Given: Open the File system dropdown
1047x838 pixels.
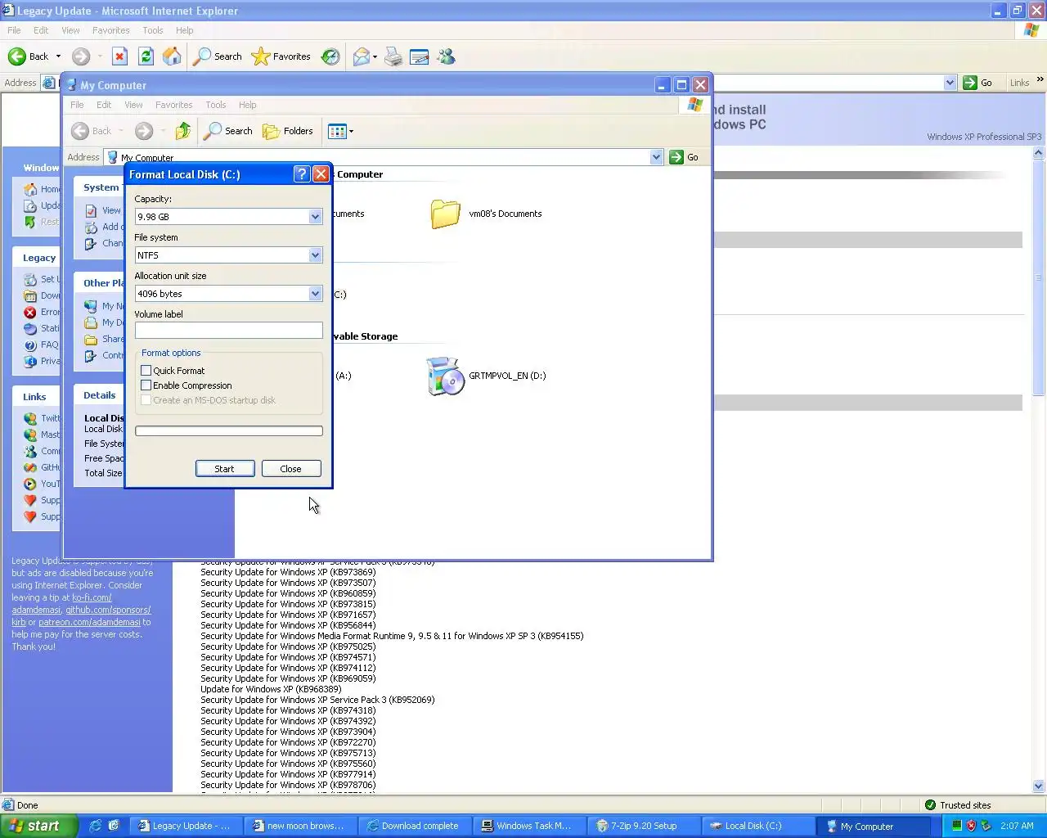Looking at the screenshot, I should 315,255.
